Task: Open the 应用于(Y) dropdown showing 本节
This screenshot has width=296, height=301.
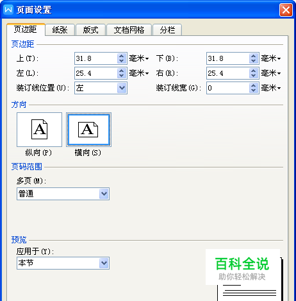Action: pos(63,263)
